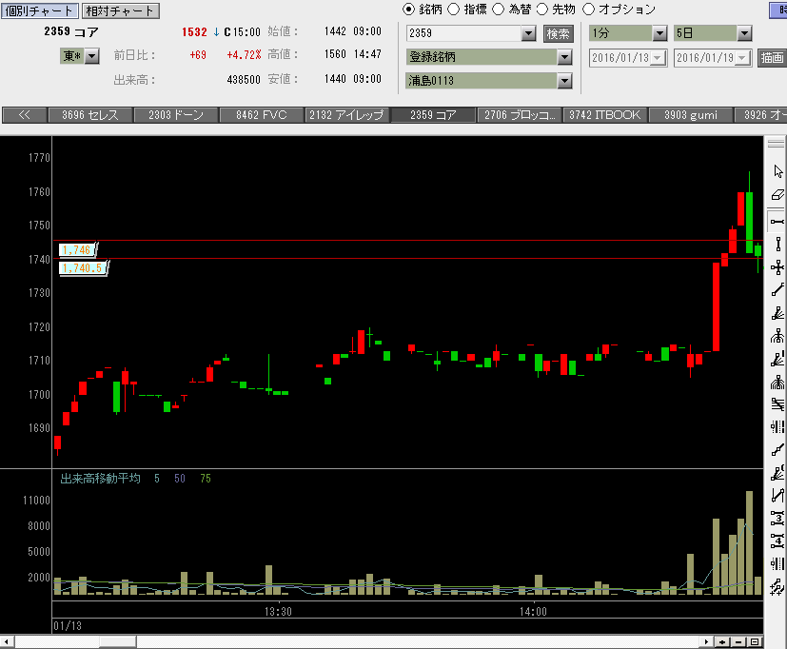
Task: Select the multi-point plus marker tool
Action: click(777, 586)
